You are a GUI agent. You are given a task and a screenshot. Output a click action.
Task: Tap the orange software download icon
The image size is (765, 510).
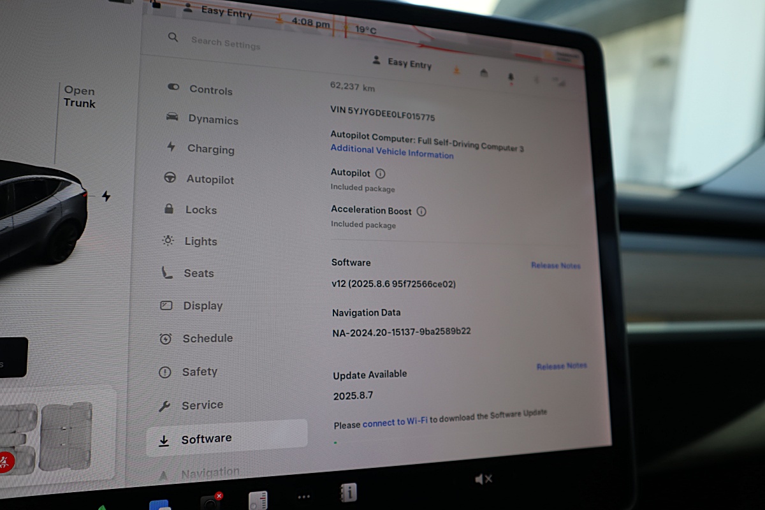point(456,70)
